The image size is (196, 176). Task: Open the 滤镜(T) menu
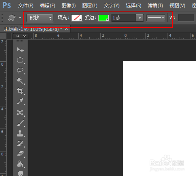pos(155,6)
